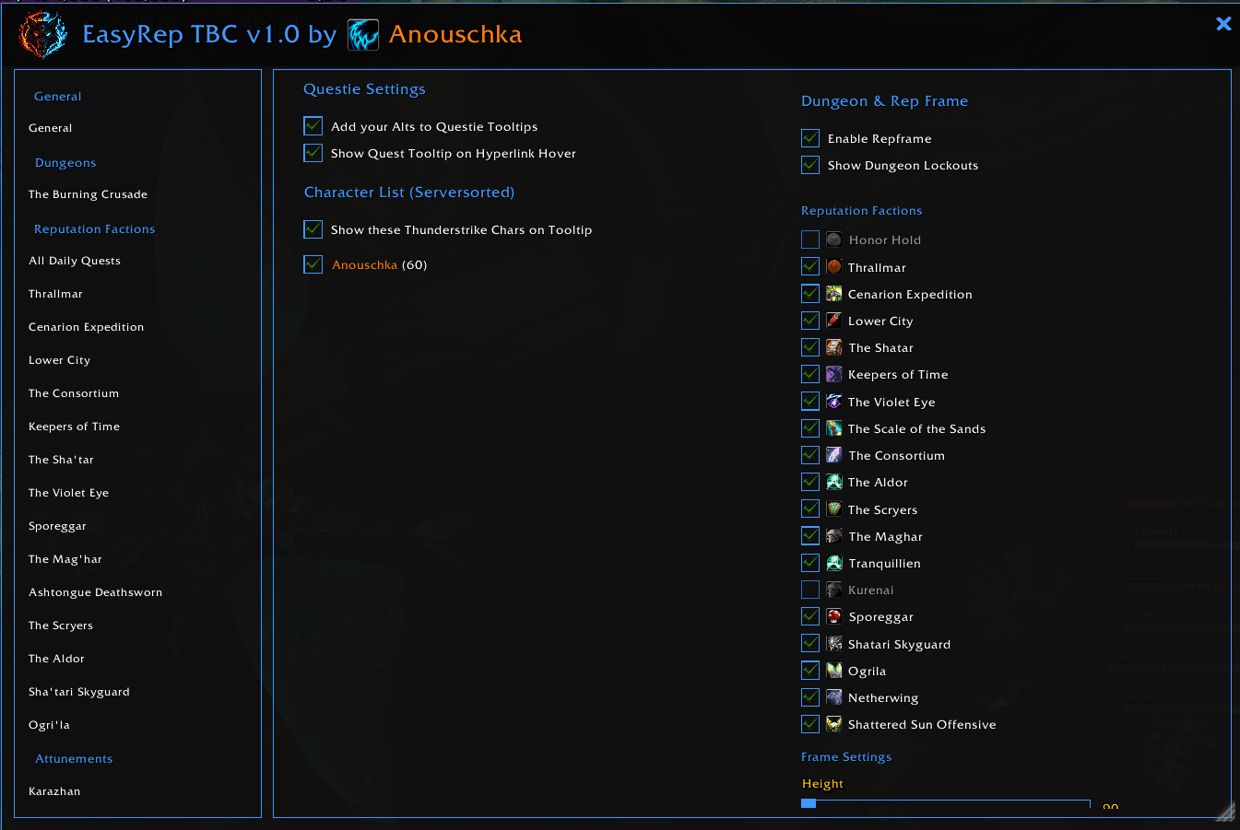Click the Keepers of Time faction icon
This screenshot has width=1240, height=830.
(834, 374)
